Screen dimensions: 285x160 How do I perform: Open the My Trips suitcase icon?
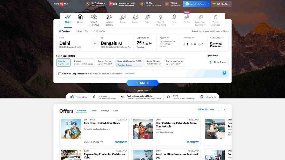142,4
